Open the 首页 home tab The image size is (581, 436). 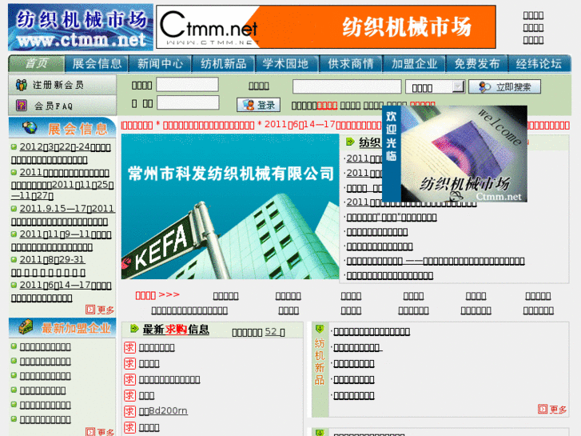point(36,63)
